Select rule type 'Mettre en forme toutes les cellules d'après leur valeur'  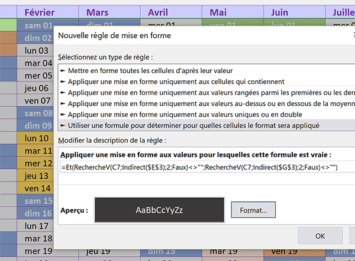coord(207,71)
